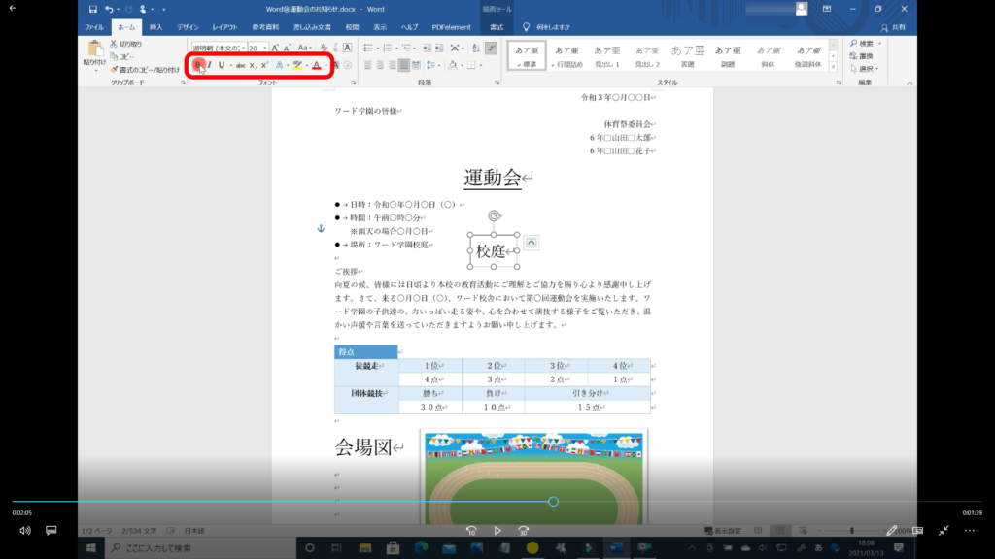Click the red font color A icon
This screenshot has height=559, width=995.
(x=316, y=65)
